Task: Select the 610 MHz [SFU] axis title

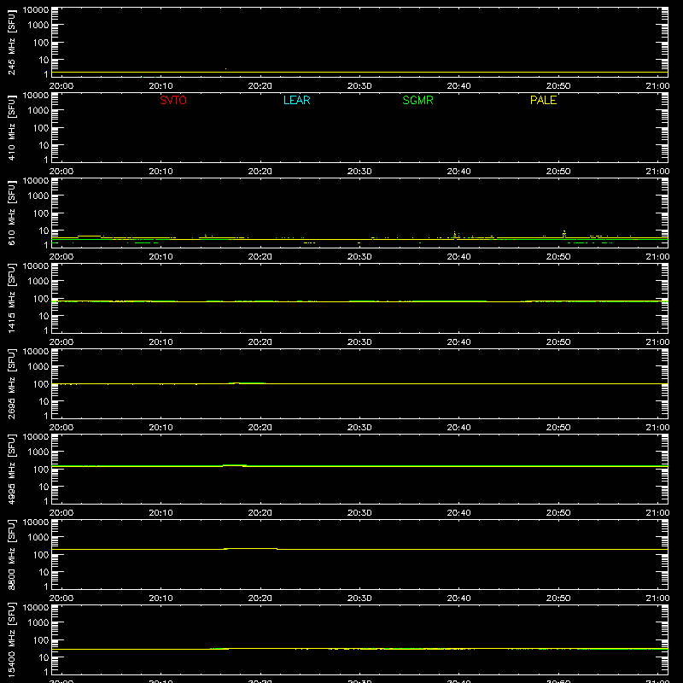Action: pos(11,213)
